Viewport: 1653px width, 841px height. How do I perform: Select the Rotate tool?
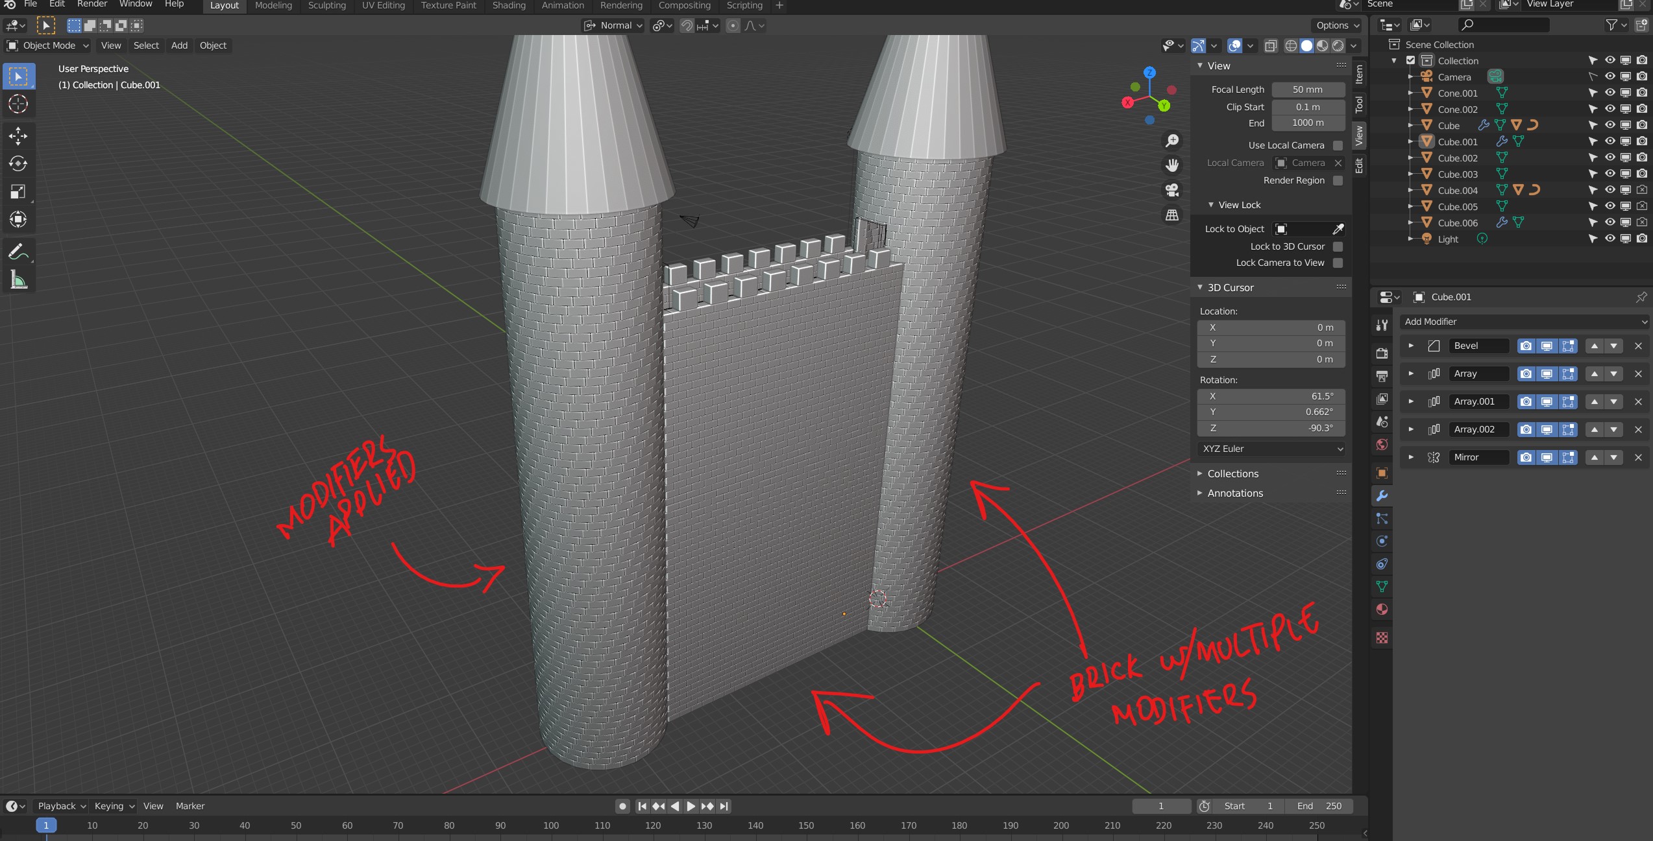[x=18, y=163]
